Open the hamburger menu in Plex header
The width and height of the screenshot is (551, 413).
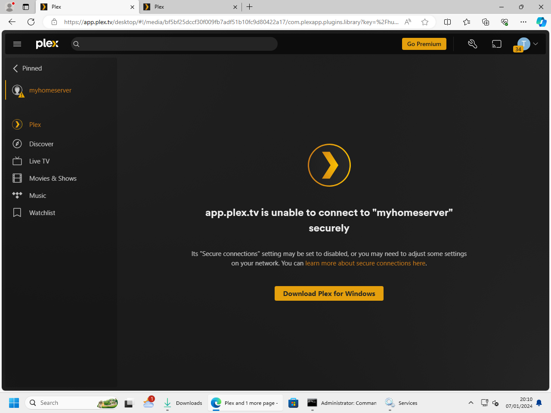pyautogui.click(x=17, y=44)
